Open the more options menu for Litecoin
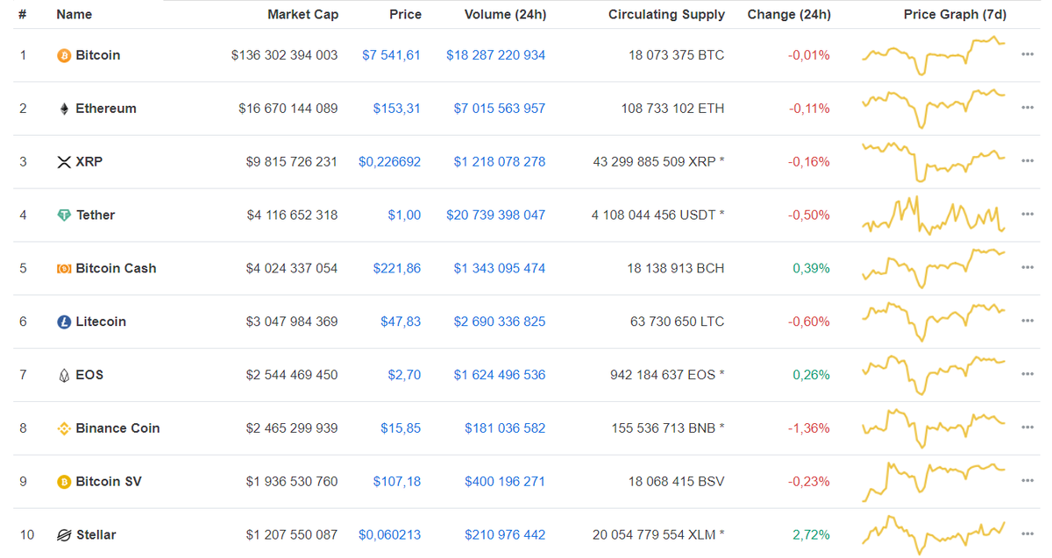Viewport: 1052px width, 558px height. pyautogui.click(x=1027, y=322)
